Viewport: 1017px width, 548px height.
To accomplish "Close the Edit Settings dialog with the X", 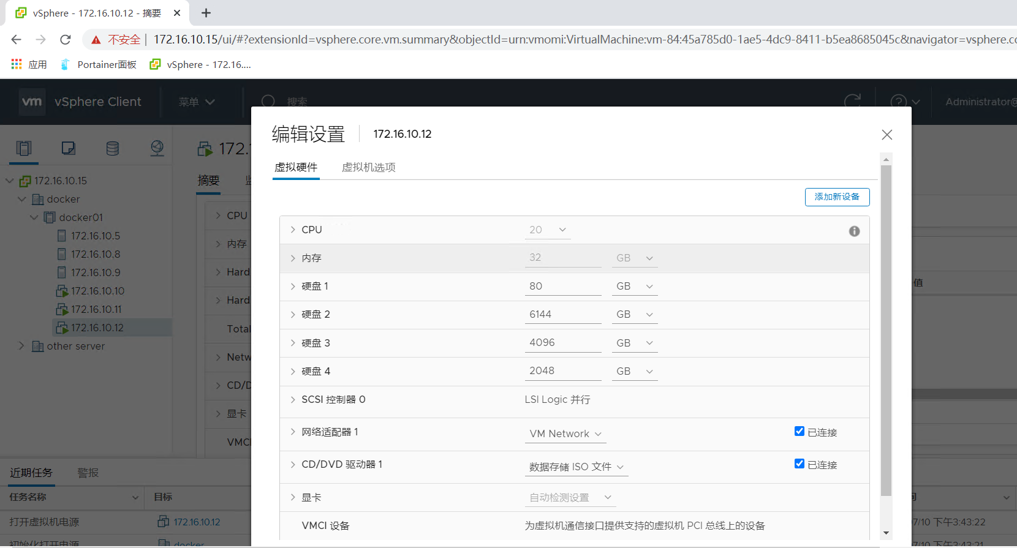I will (887, 135).
